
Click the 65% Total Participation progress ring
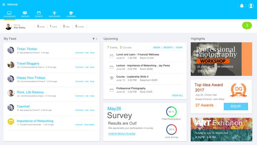pyautogui.click(x=171, y=112)
